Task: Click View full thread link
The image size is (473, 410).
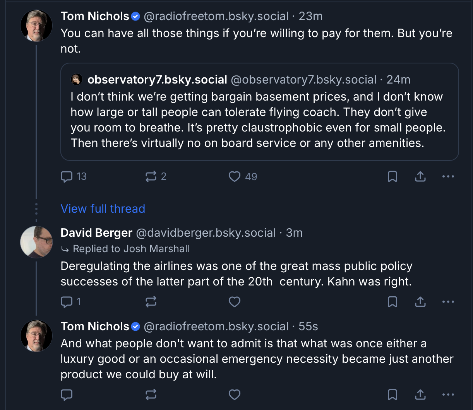Action: [x=103, y=209]
